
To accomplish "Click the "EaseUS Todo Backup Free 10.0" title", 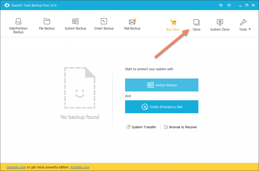I will pyautogui.click(x=34, y=5).
